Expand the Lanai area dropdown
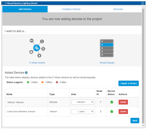The image size is (148, 129). [x=82, y=111]
